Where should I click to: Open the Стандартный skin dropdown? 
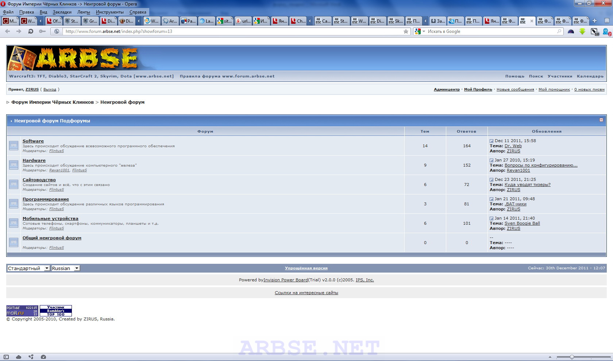[x=28, y=268]
